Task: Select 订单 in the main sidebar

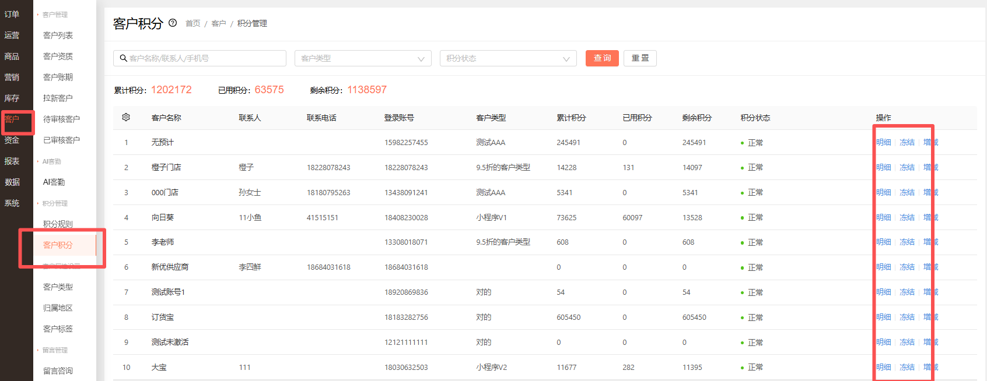Action: point(12,14)
